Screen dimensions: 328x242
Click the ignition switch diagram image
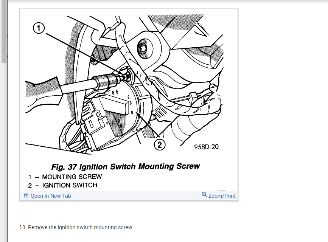pos(129,100)
